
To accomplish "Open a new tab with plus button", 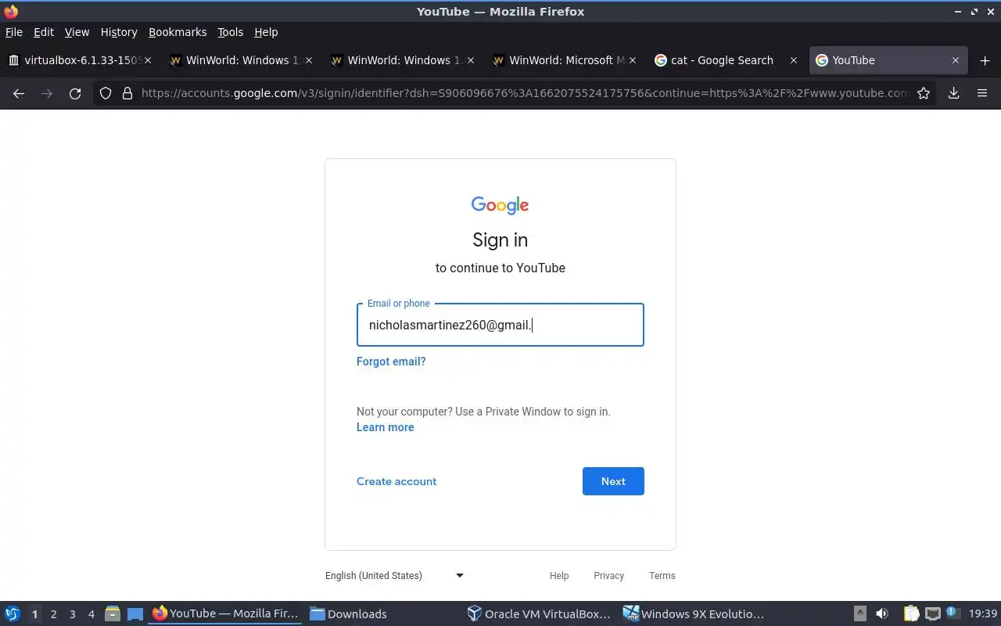I will (x=985, y=60).
